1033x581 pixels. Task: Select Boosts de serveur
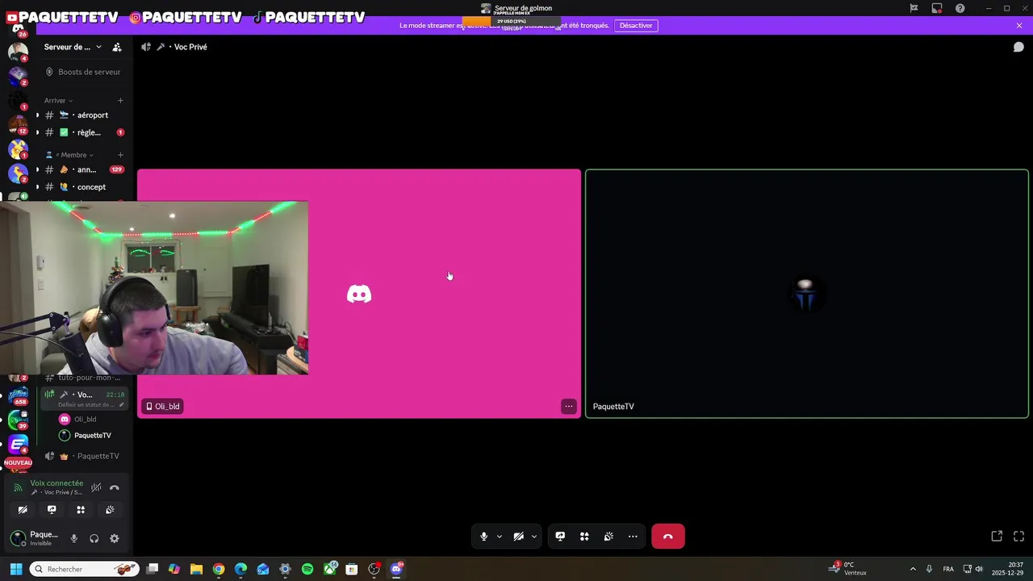click(84, 72)
